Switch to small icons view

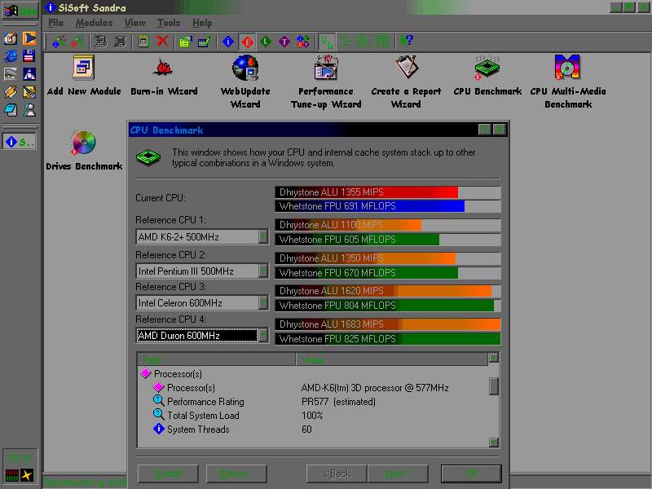coord(345,42)
